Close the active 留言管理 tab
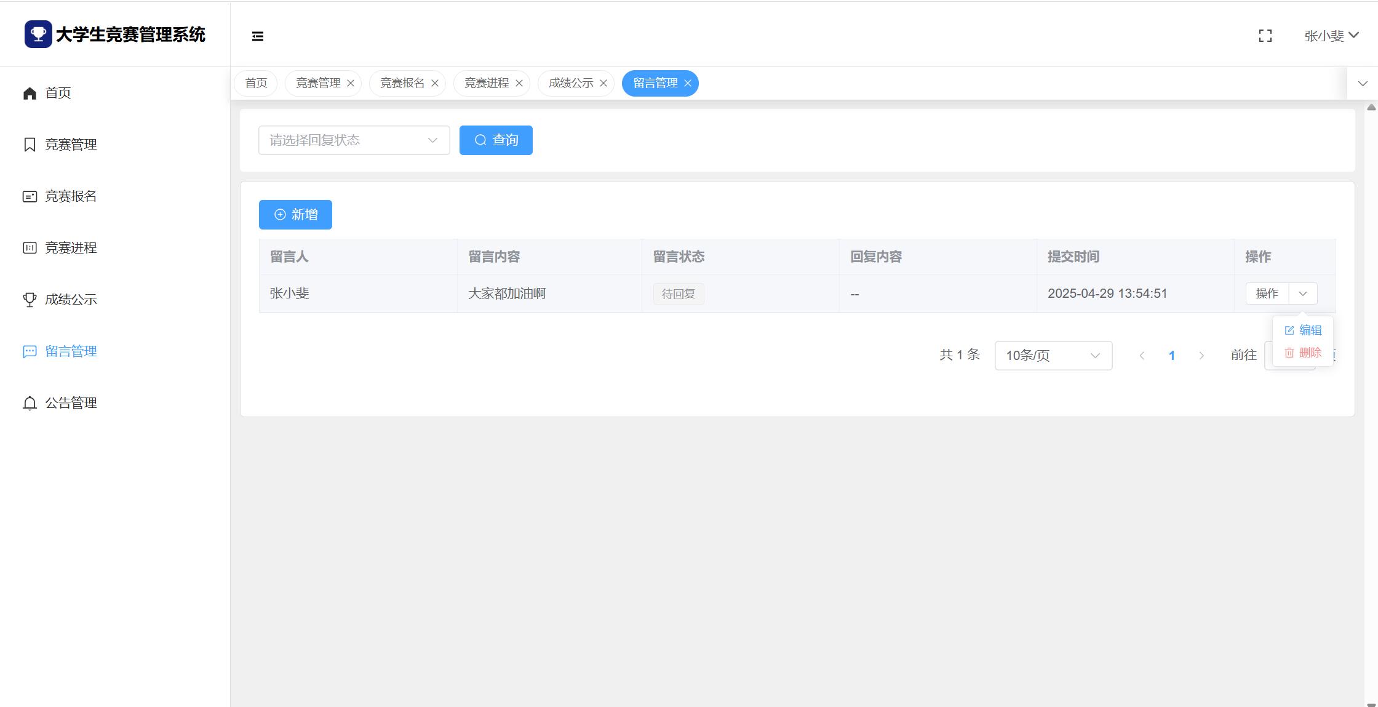Viewport: 1378px width, 707px height. pos(688,83)
